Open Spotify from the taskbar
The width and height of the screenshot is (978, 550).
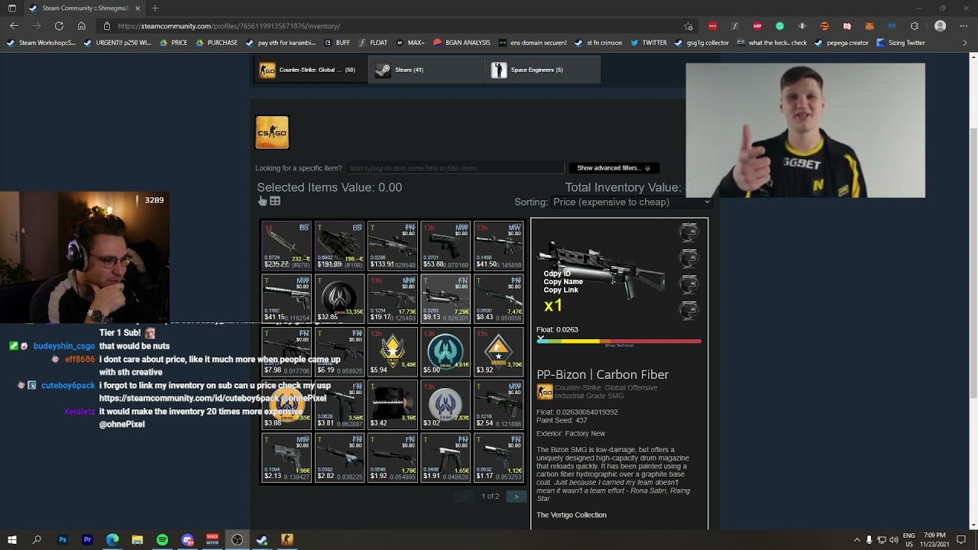point(162,540)
